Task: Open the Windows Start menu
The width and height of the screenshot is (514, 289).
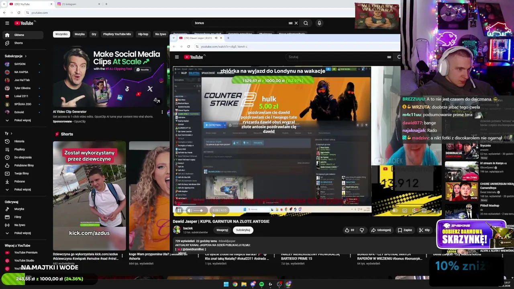Action: [x=226, y=285]
